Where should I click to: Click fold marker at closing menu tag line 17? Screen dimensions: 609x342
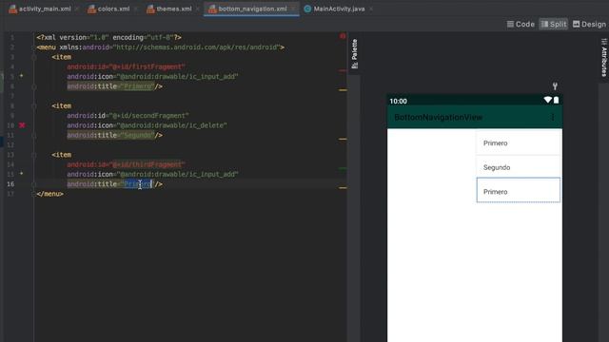(x=34, y=194)
